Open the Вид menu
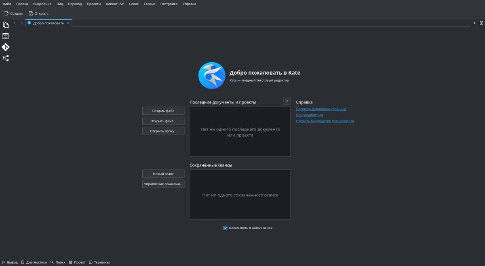This screenshot has width=485, height=266. pos(60,4)
